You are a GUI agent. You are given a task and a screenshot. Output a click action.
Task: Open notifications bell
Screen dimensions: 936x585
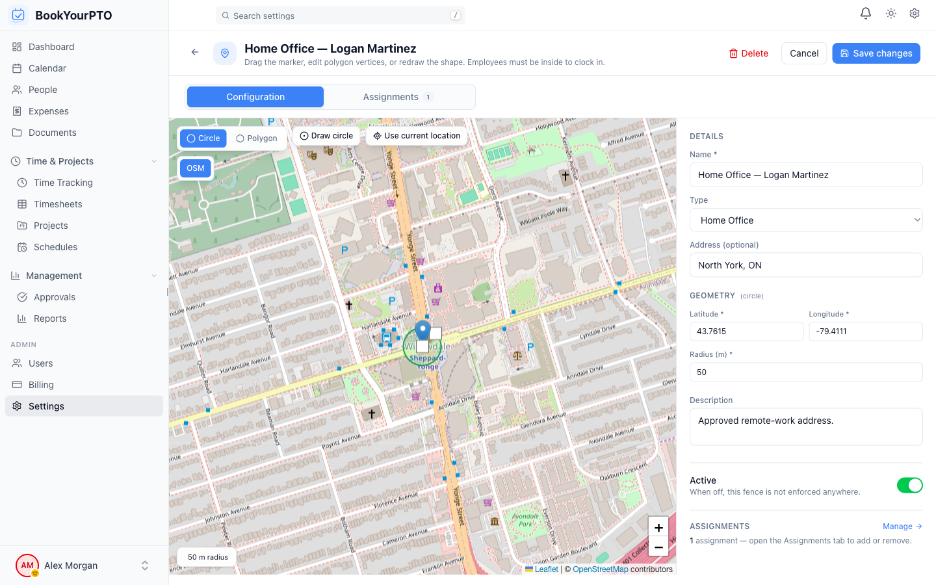866,13
